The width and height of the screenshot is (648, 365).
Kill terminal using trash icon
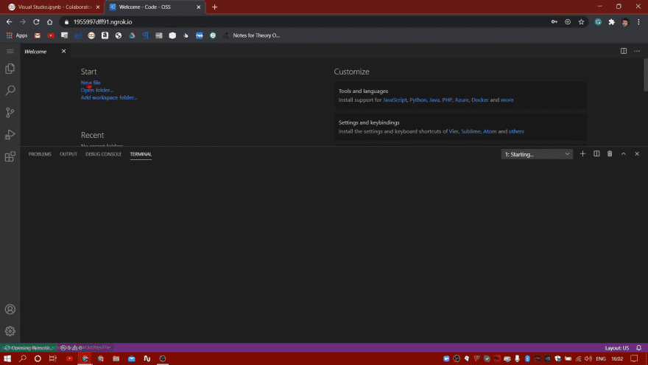[x=610, y=154]
